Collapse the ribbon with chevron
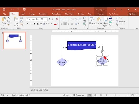Viewport: 139px width, 104px height. [137, 28]
